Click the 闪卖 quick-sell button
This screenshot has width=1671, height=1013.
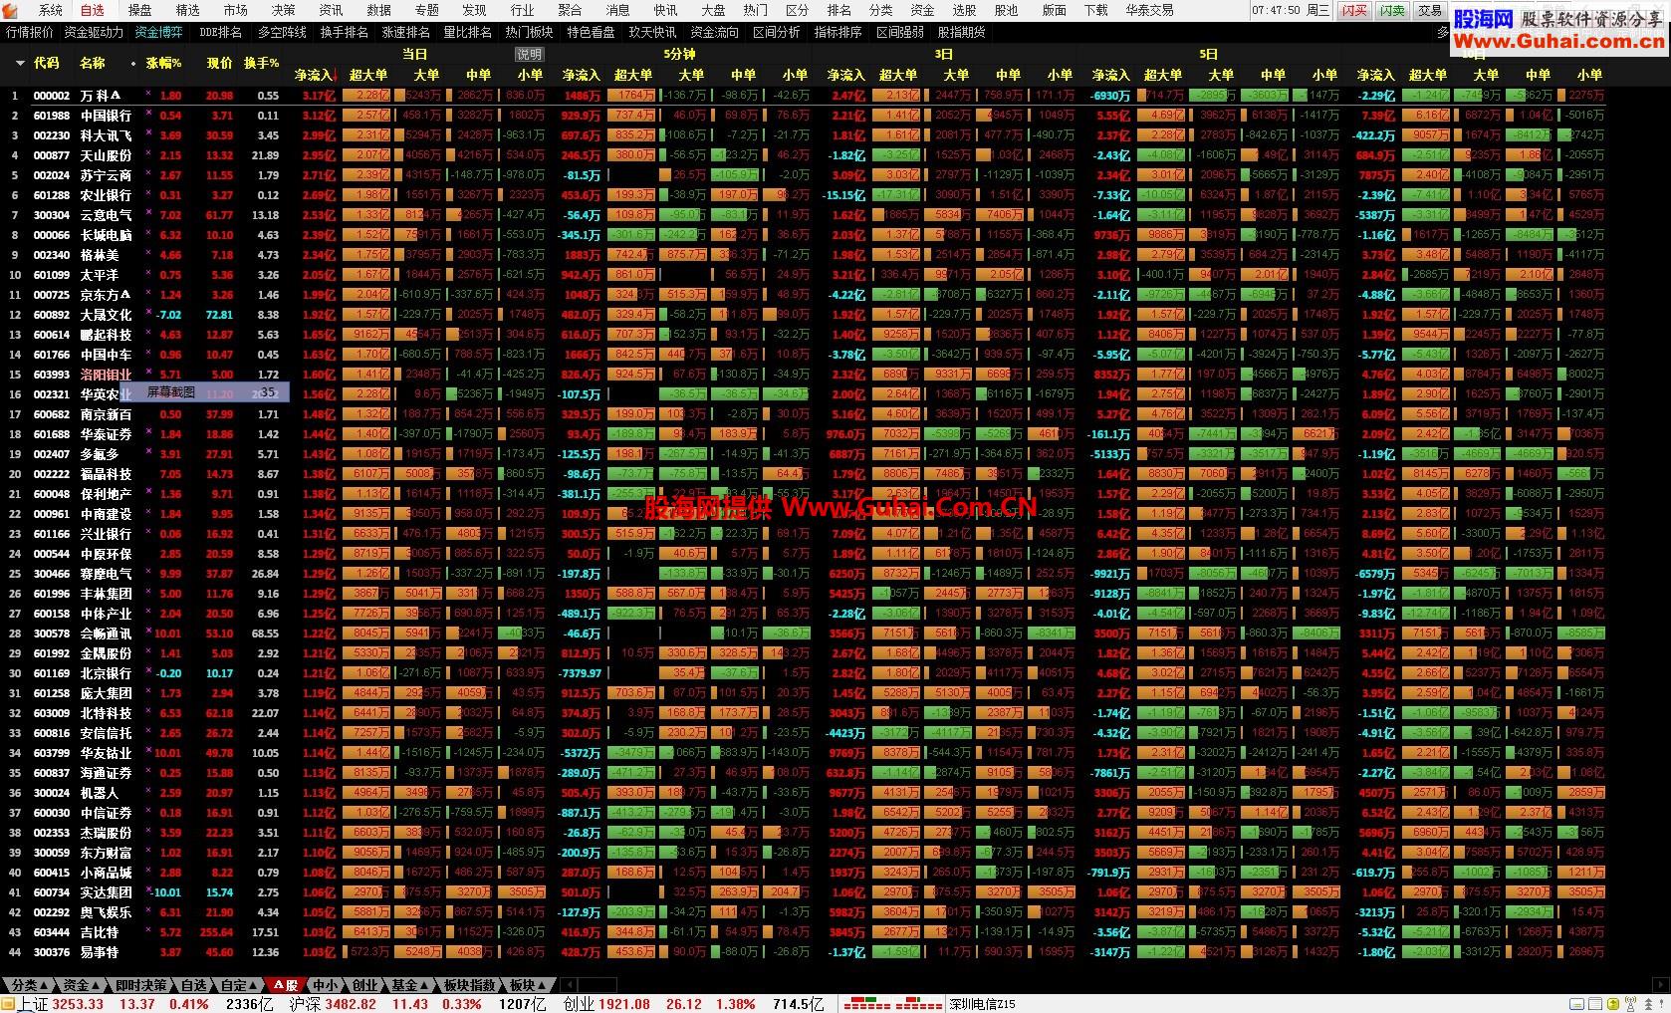point(1392,10)
